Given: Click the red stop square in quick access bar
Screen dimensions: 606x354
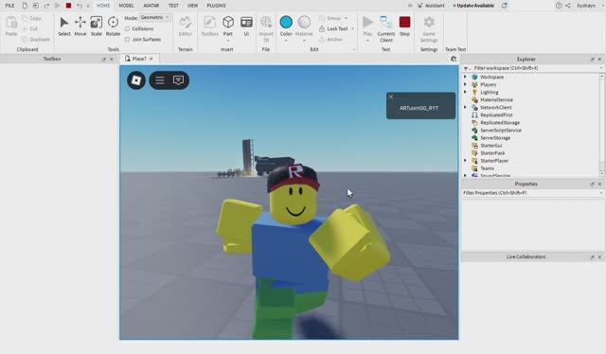Looking at the screenshot, I should tap(68, 6).
